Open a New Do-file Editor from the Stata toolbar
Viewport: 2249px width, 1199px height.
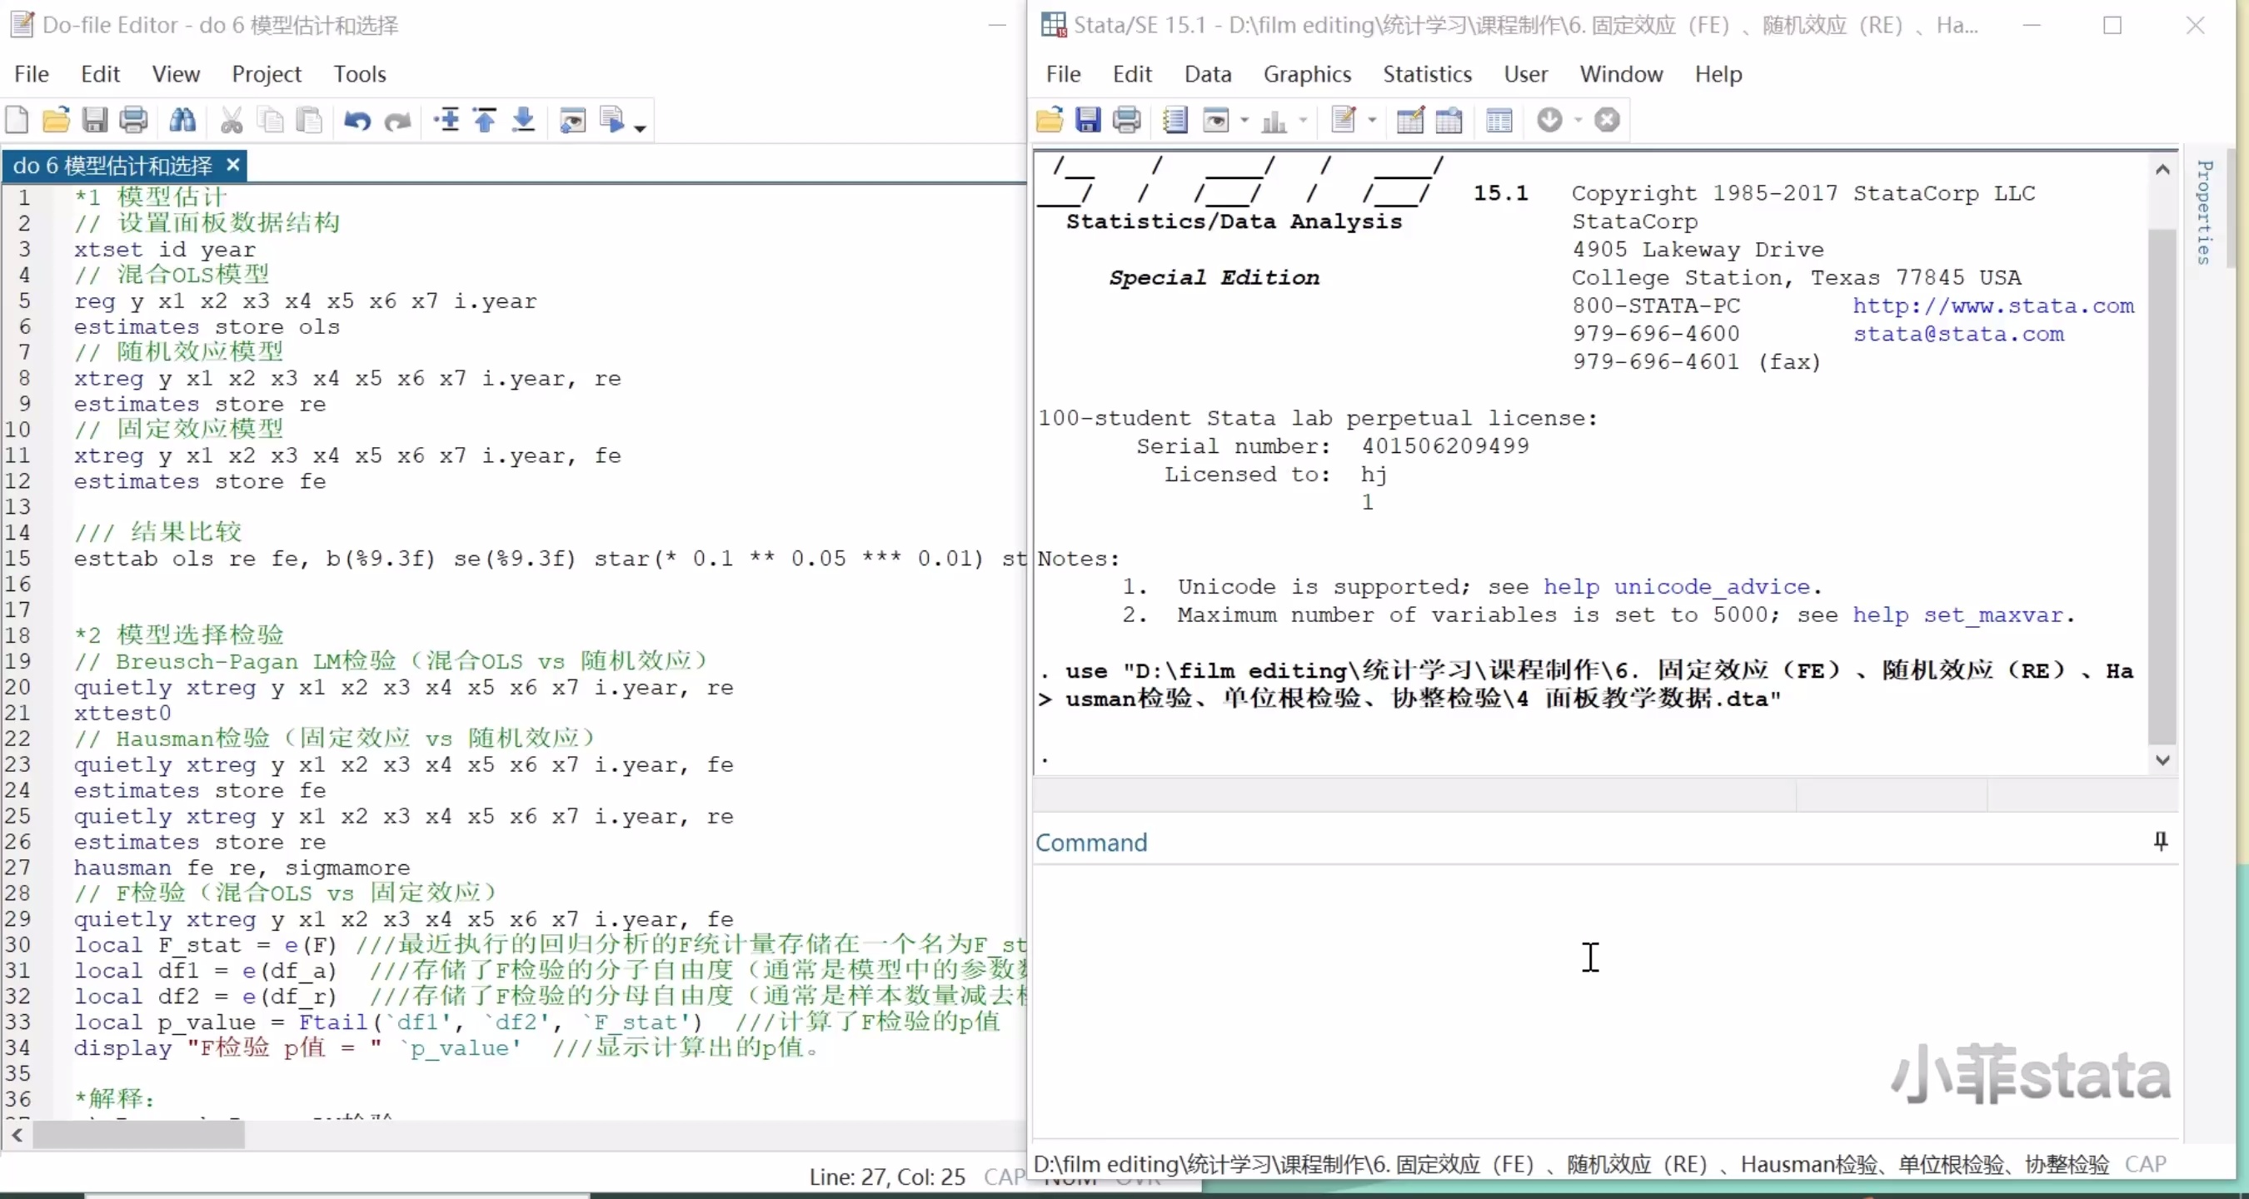tap(1344, 120)
